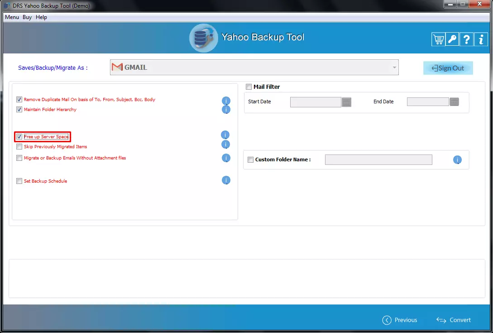Click the Yahoo Backup Tool logo
This screenshot has height=333, width=493.
tap(203, 38)
